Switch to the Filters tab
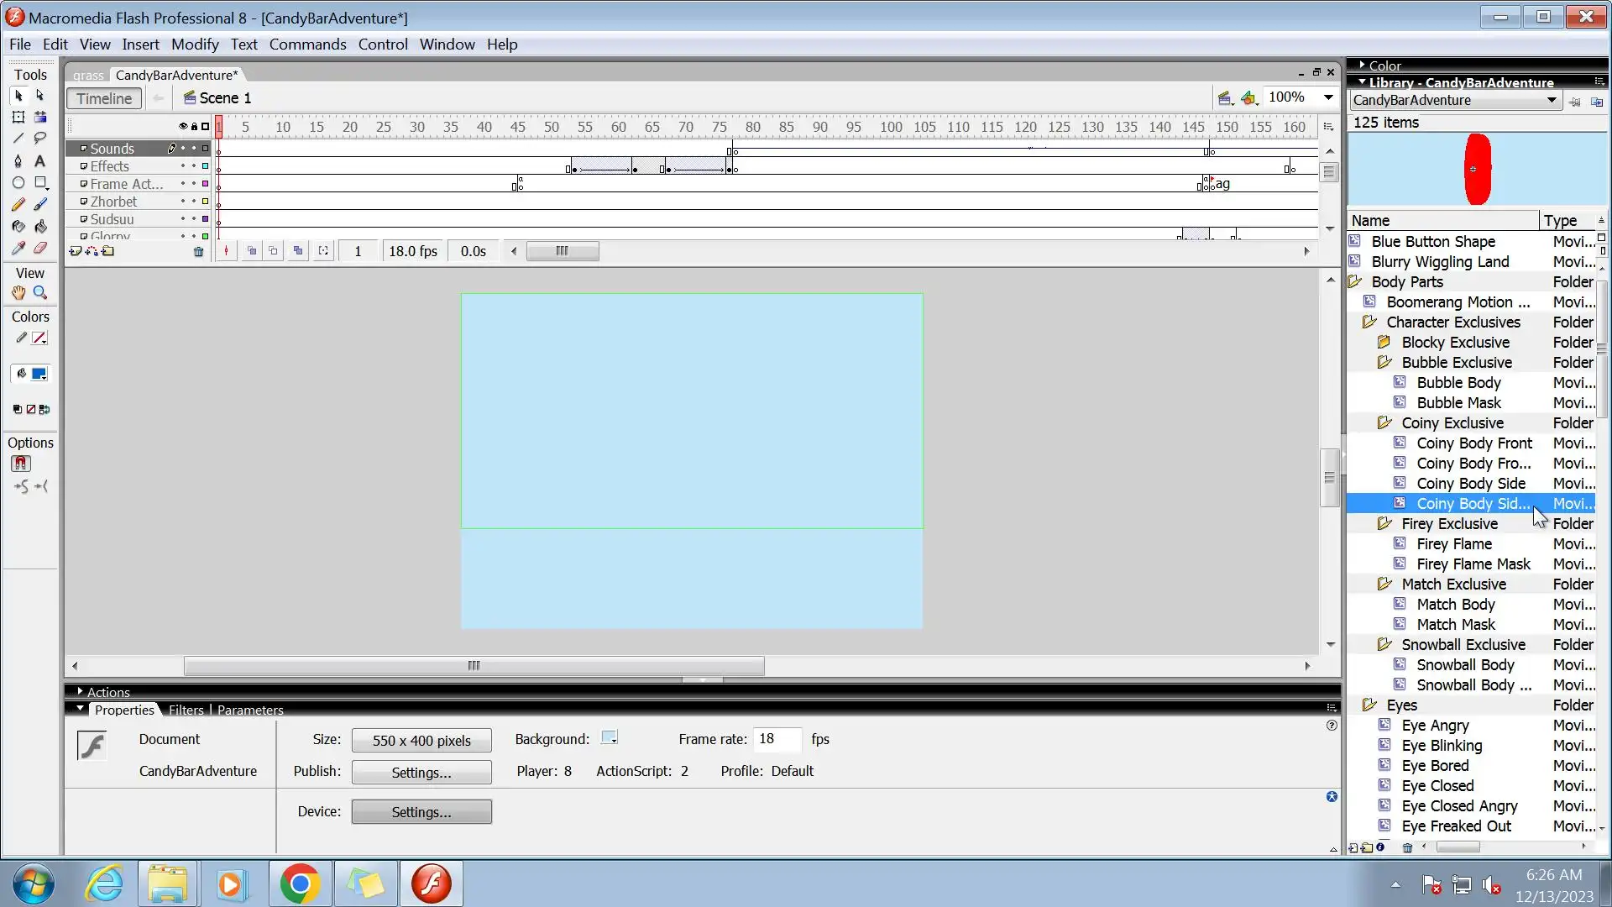Viewport: 1612px width, 907px height. pyautogui.click(x=186, y=710)
